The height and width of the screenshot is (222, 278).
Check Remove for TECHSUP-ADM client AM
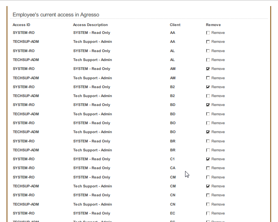208,78
